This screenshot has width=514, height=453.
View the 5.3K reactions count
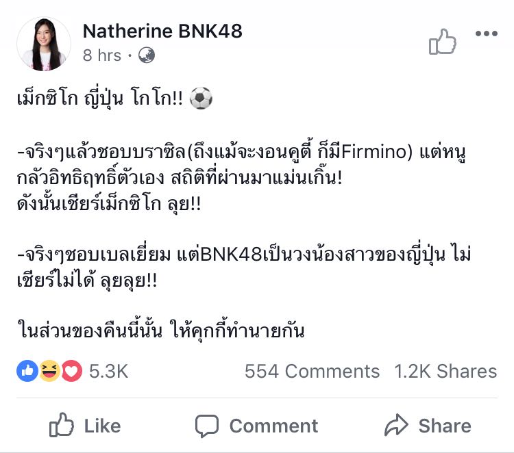108,371
